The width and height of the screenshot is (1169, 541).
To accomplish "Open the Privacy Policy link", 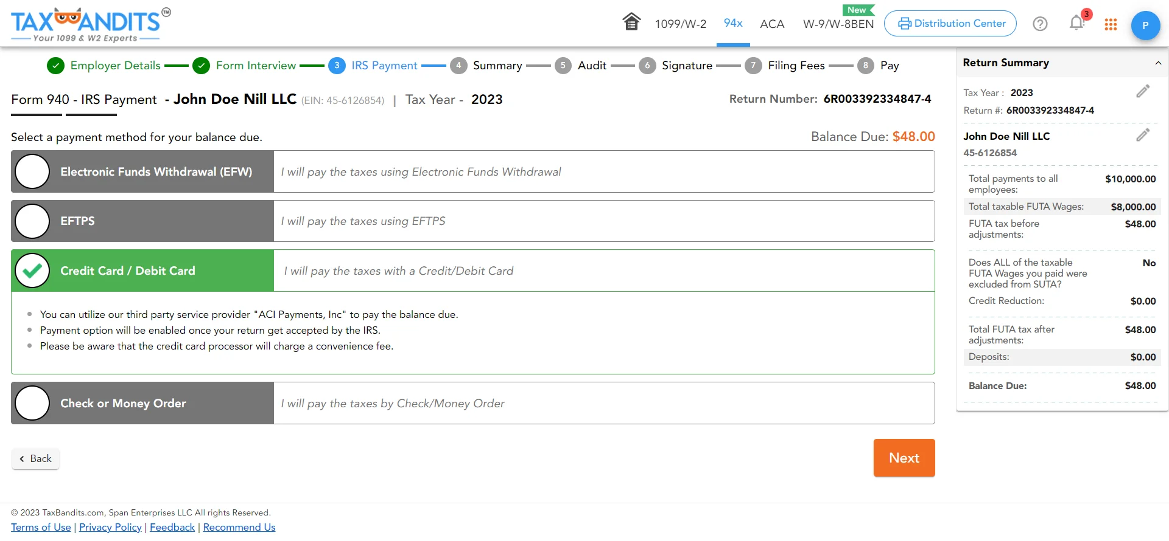I will coord(110,528).
